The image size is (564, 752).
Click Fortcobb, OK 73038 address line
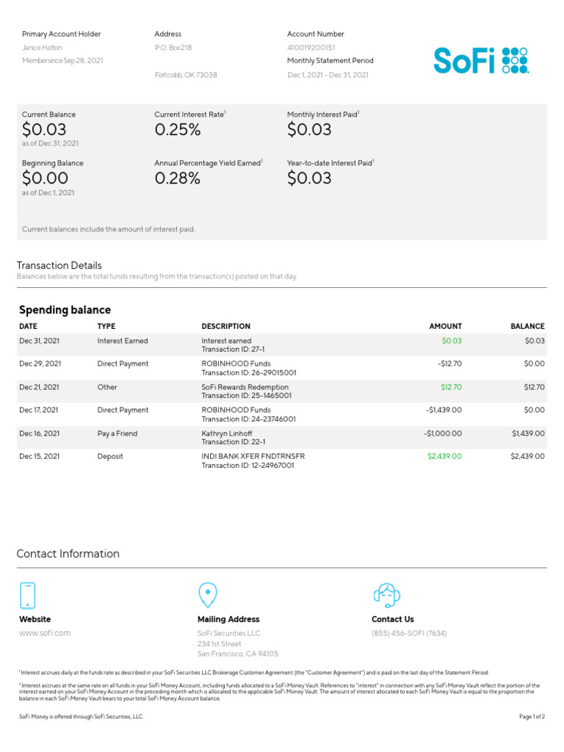click(x=186, y=75)
